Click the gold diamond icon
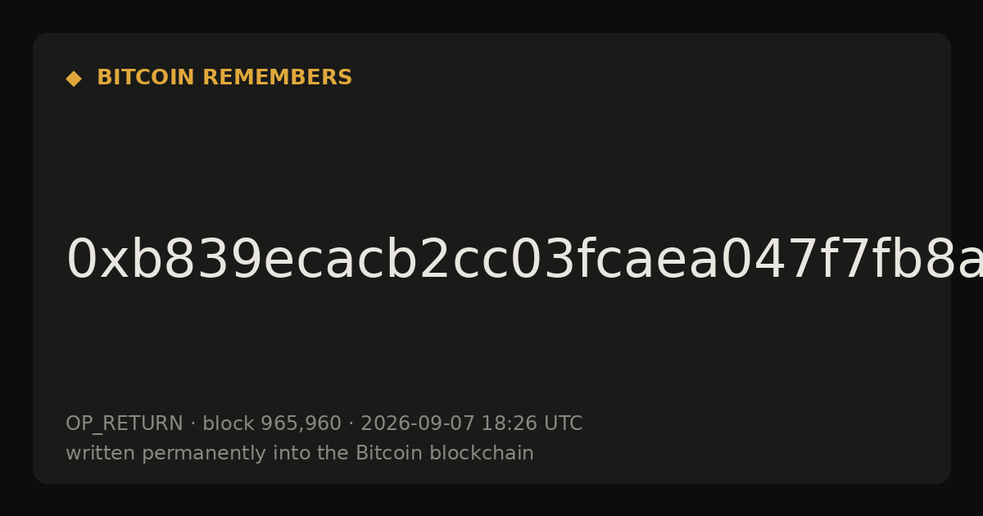The height and width of the screenshot is (516, 983). 74,78
